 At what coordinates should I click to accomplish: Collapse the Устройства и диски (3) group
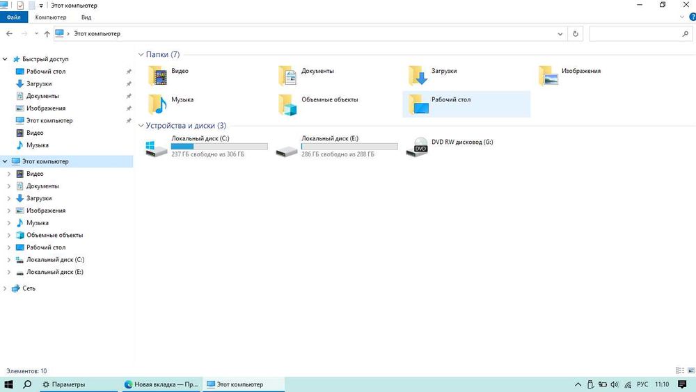coord(141,126)
